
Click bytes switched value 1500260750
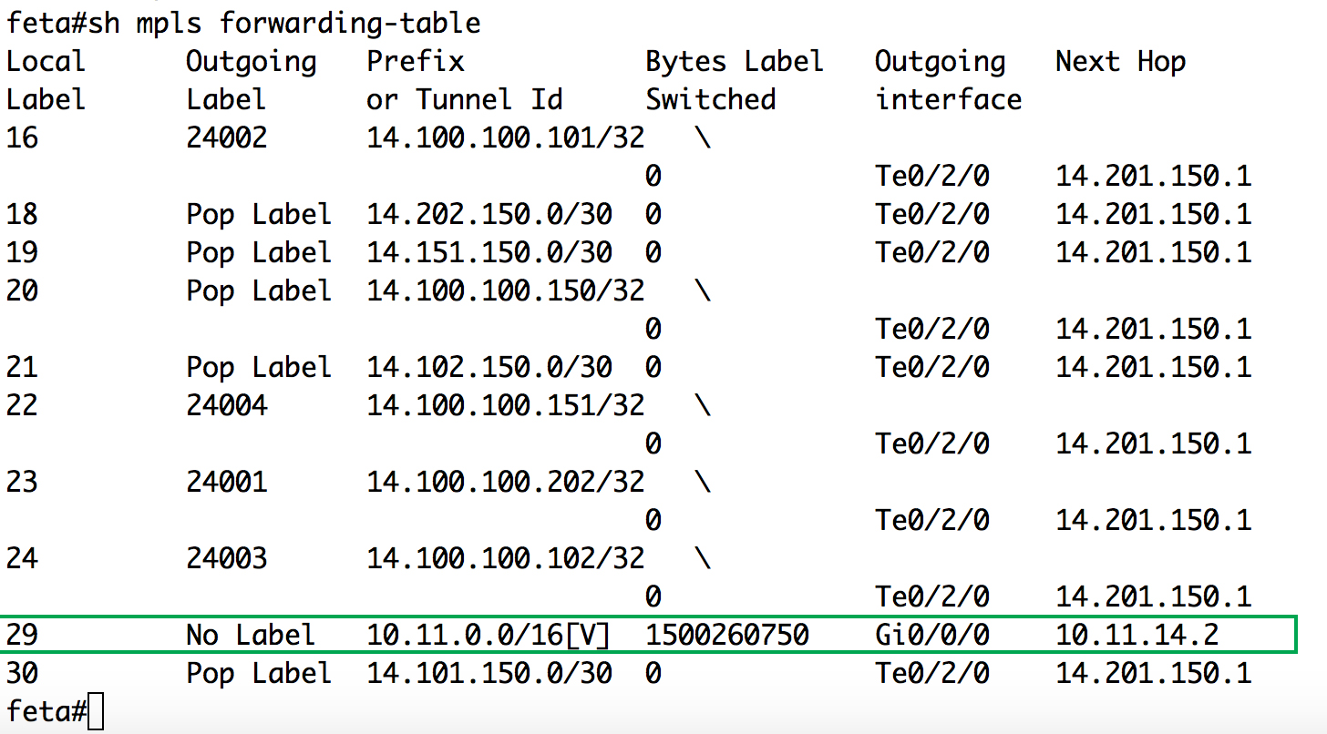point(727,636)
